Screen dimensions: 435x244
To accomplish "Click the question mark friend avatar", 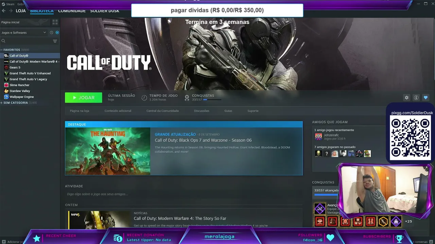I will pos(327,154).
